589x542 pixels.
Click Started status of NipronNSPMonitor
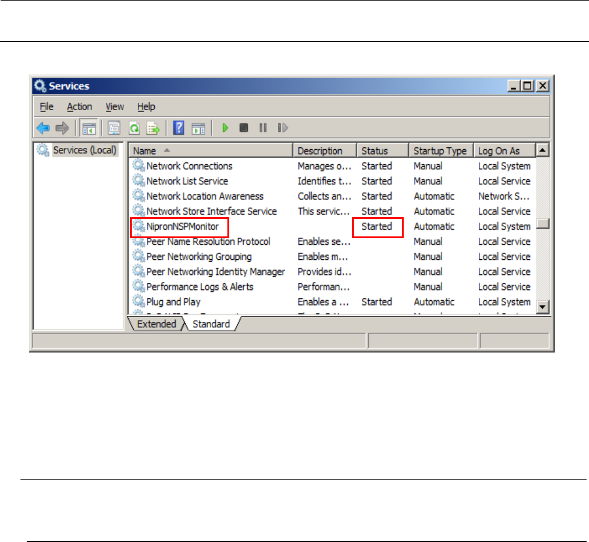(x=377, y=227)
